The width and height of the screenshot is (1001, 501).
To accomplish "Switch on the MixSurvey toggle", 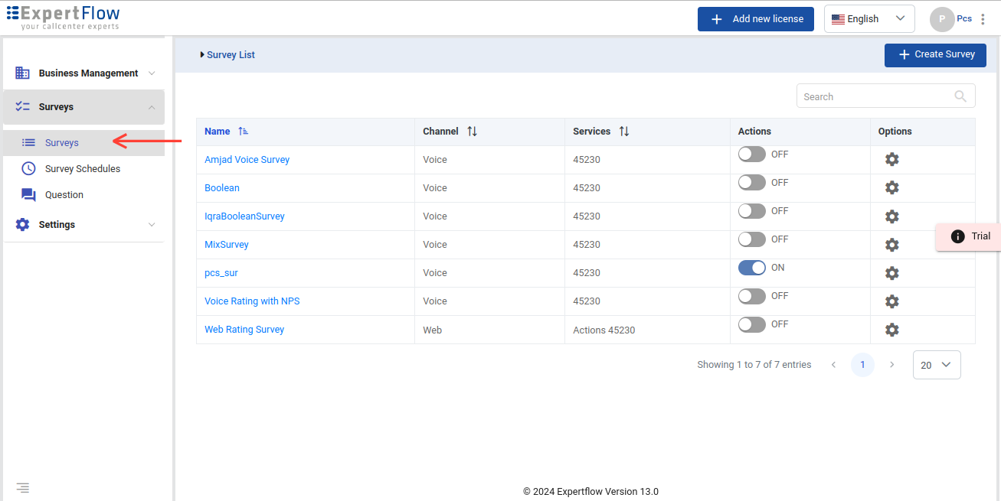I will tap(751, 239).
